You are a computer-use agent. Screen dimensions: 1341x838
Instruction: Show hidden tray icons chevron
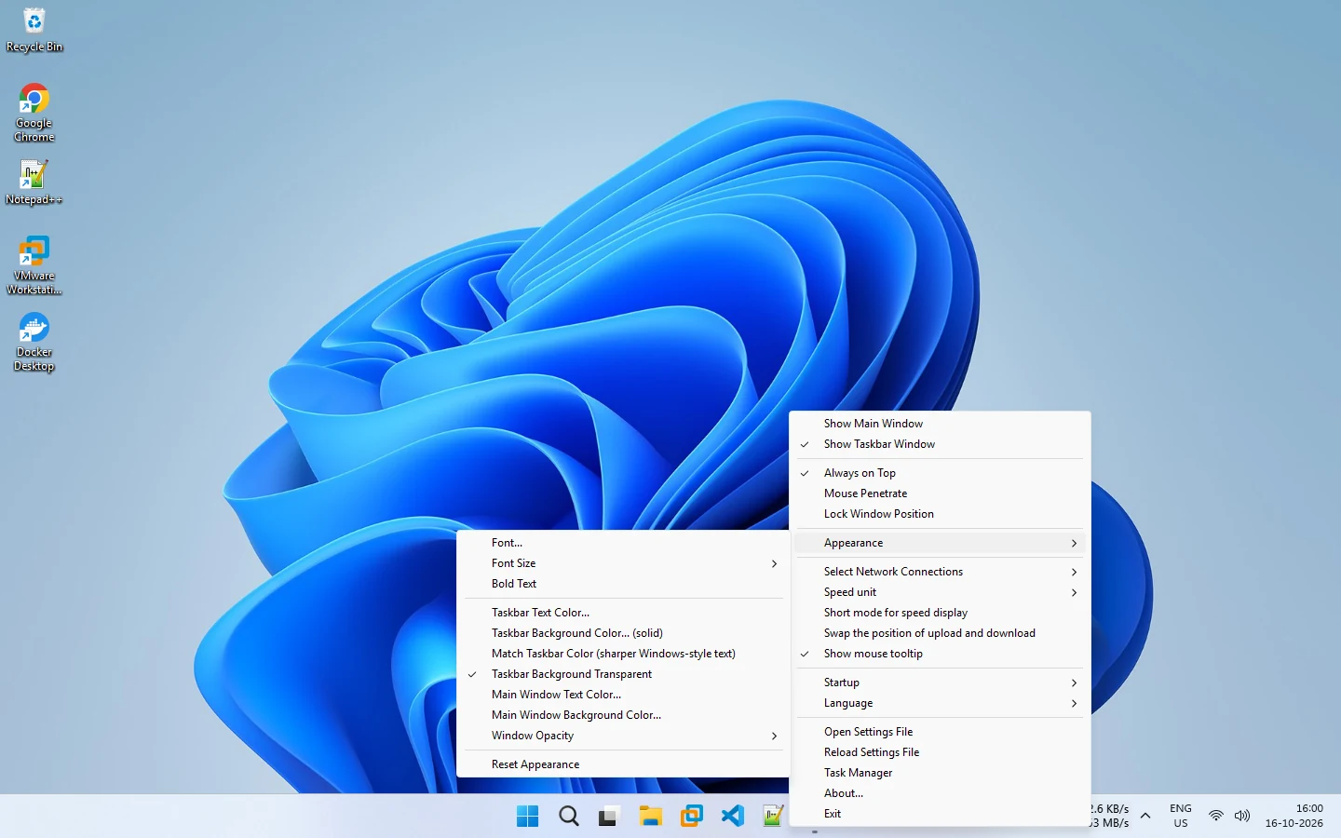click(x=1145, y=816)
